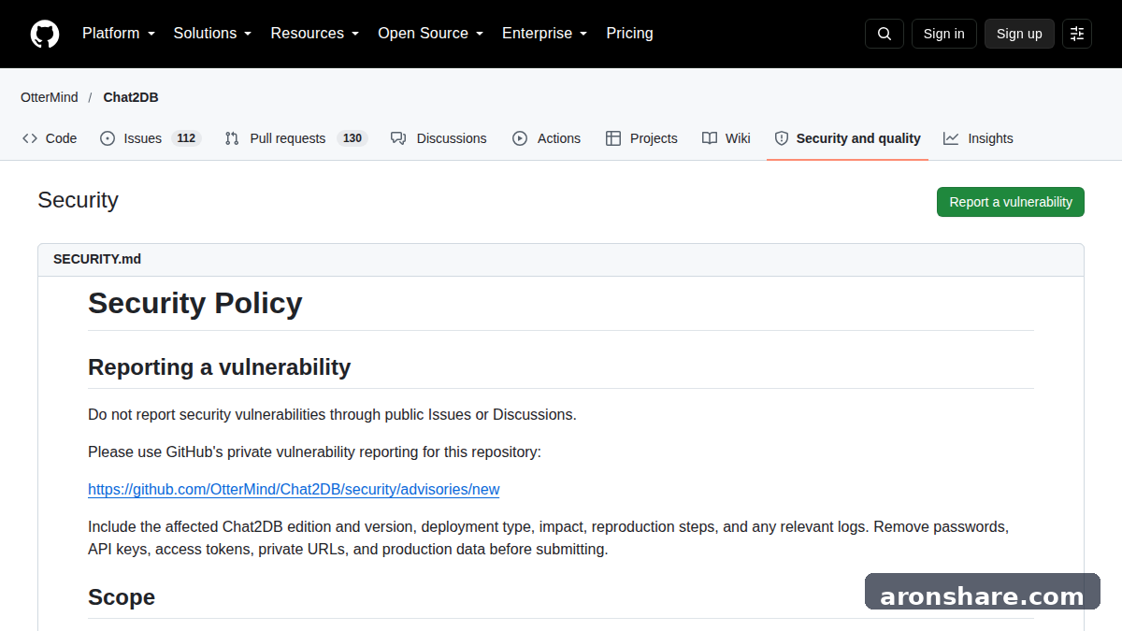
Task: Open the search magnifier icon
Action: 885,34
